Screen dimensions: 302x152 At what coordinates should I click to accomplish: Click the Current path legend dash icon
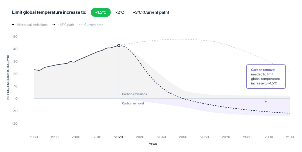pyautogui.click(x=80, y=24)
